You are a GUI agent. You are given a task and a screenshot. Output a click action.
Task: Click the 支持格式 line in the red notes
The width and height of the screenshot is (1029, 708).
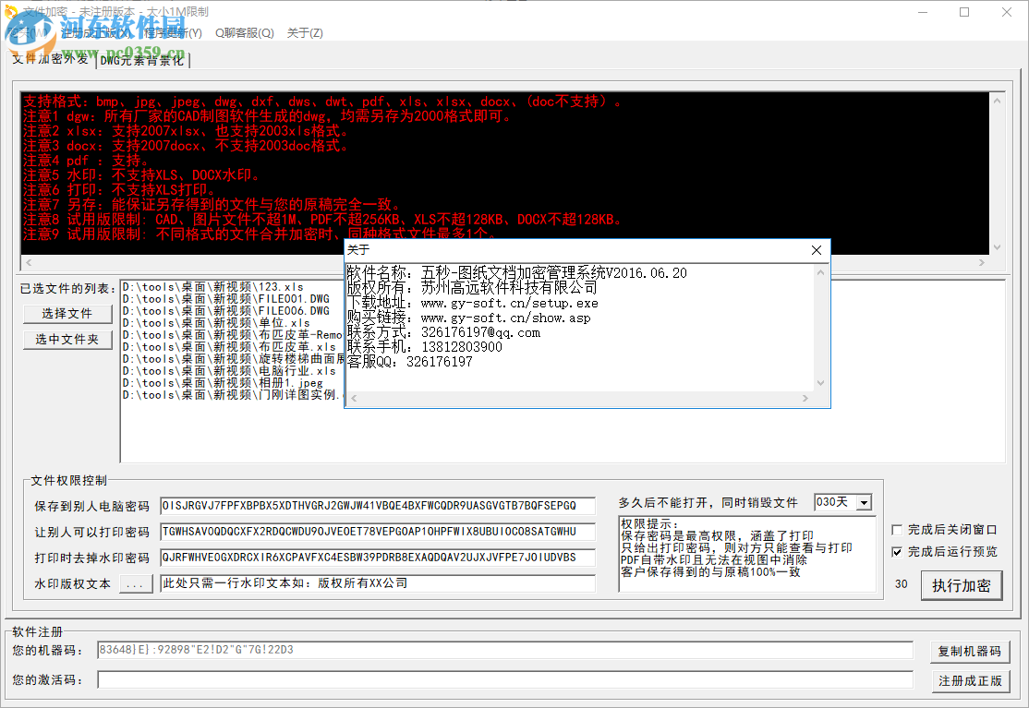click(321, 102)
